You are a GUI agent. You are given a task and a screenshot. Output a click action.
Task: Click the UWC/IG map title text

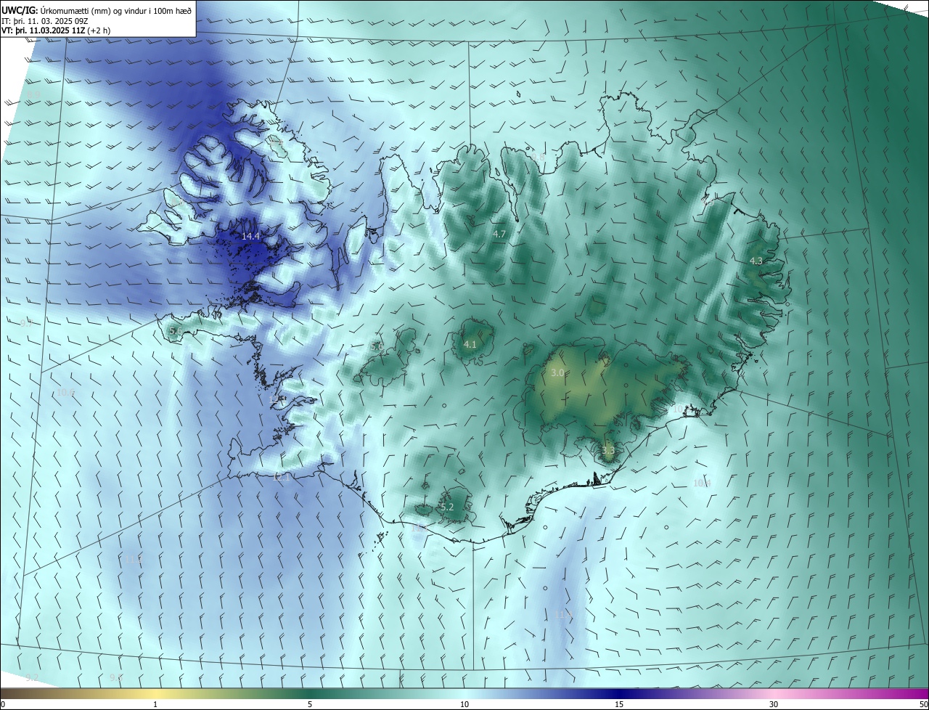tap(96, 11)
